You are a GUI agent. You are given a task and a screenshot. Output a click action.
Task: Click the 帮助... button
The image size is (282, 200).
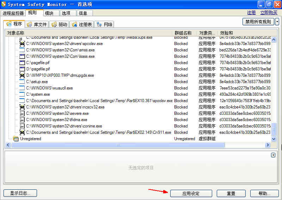tap(264, 194)
